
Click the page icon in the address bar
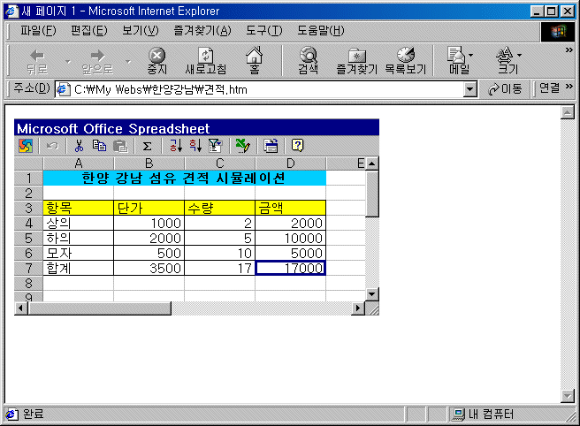tap(64, 89)
